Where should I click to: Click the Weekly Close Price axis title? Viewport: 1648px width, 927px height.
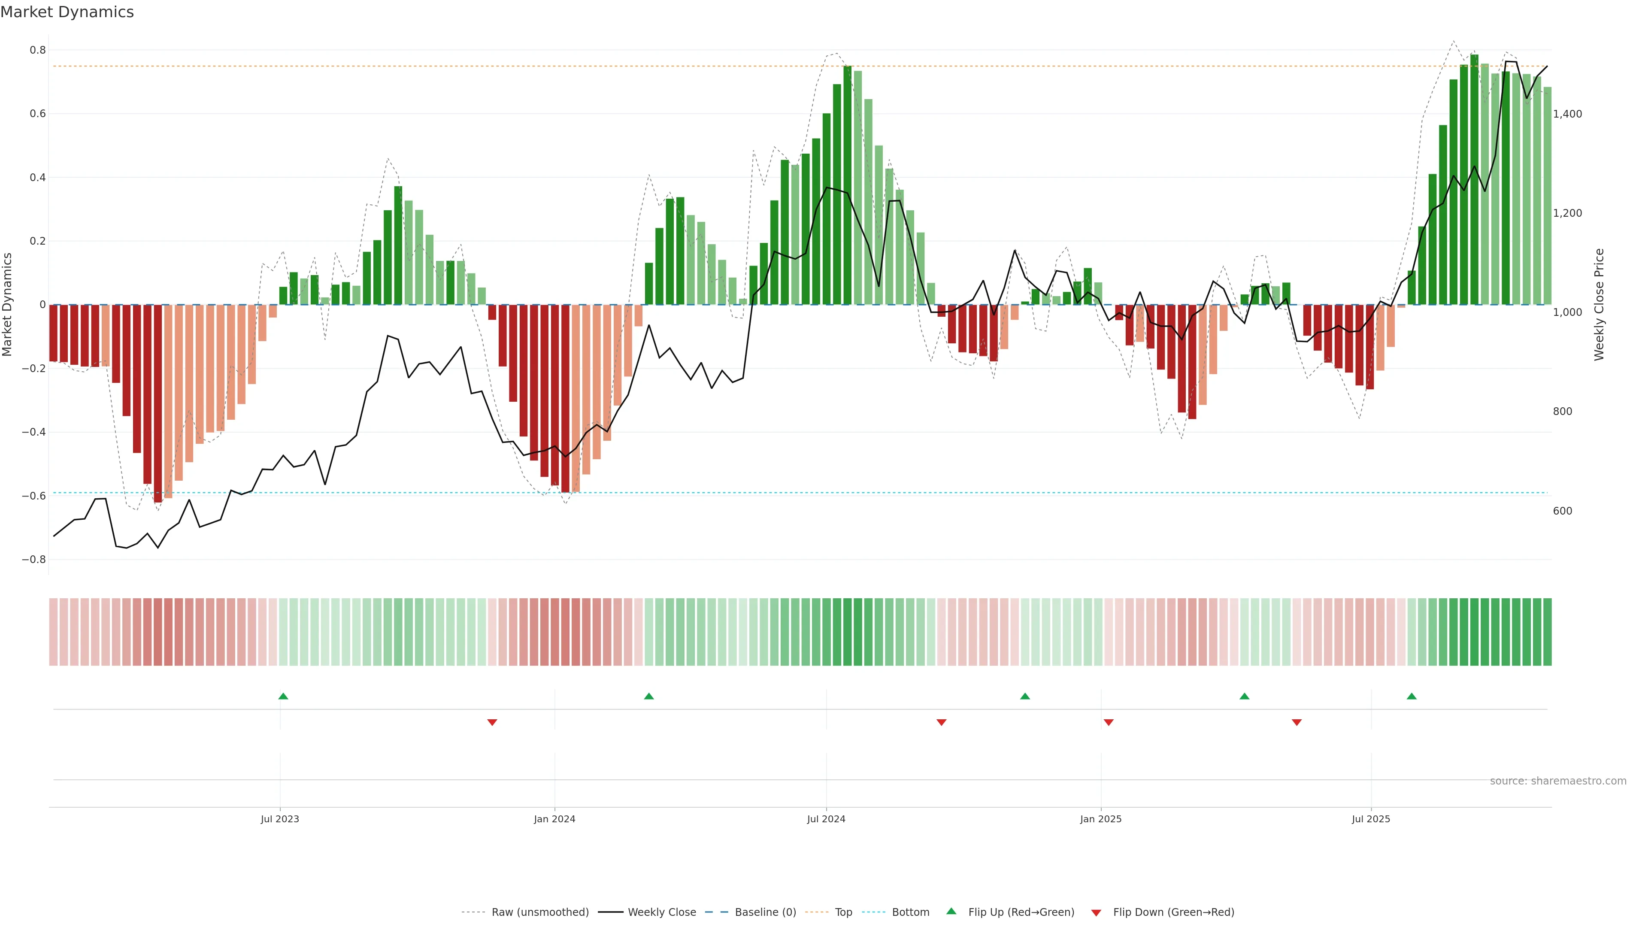pyautogui.click(x=1599, y=305)
